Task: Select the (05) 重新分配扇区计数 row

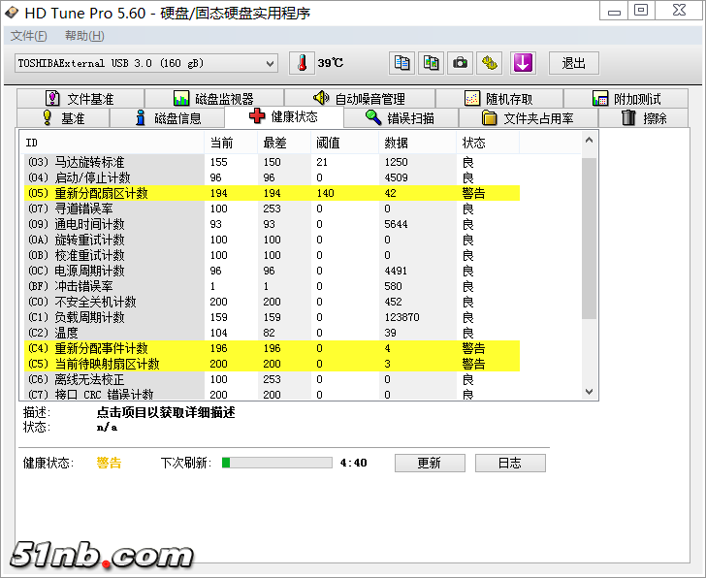Action: (x=272, y=193)
